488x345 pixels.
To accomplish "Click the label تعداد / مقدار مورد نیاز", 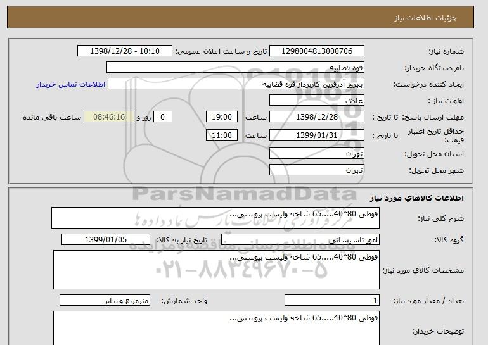I will pyautogui.click(x=428, y=301).
